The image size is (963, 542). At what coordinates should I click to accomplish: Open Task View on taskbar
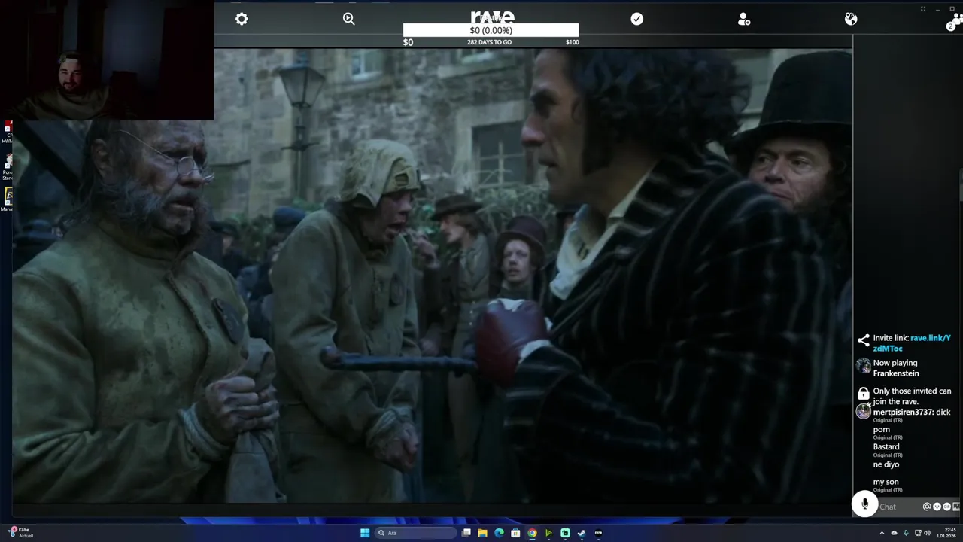pyautogui.click(x=466, y=533)
